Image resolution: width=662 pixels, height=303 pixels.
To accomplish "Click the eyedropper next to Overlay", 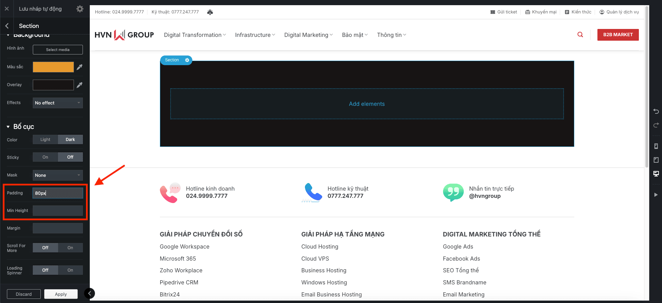I will tap(79, 85).
